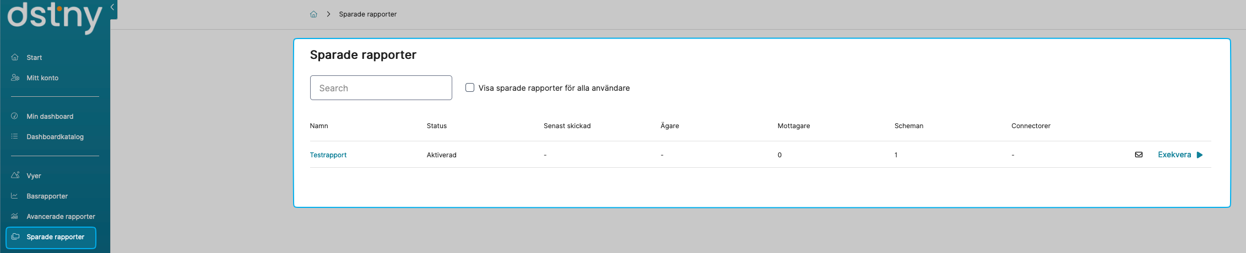Select Sparade rapporter in the sidebar
The height and width of the screenshot is (253, 1246).
point(55,237)
